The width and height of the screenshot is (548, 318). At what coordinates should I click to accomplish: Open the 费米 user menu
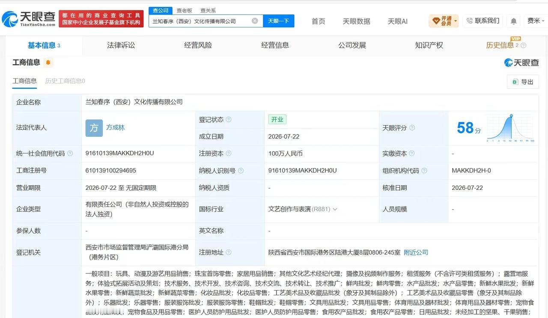[536, 21]
